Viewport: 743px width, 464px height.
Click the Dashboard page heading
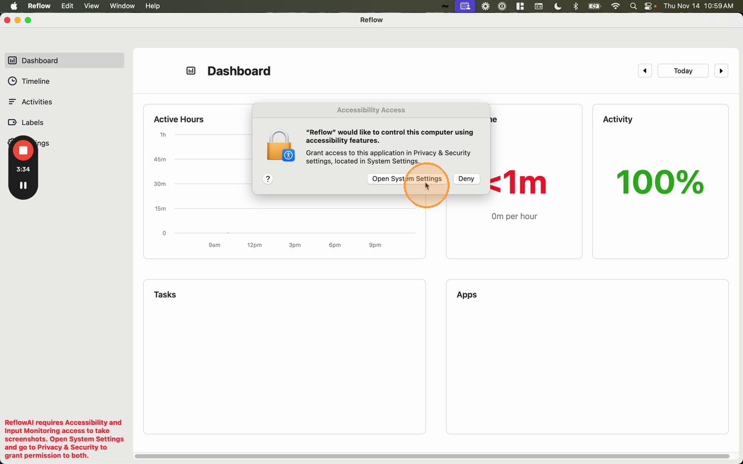[239, 71]
